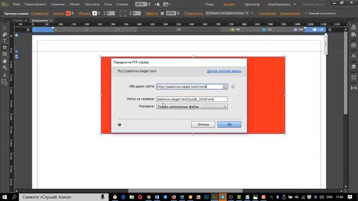Select the Crop tool in toolbar
Viewport: 358px width, 201px height.
click(4, 35)
